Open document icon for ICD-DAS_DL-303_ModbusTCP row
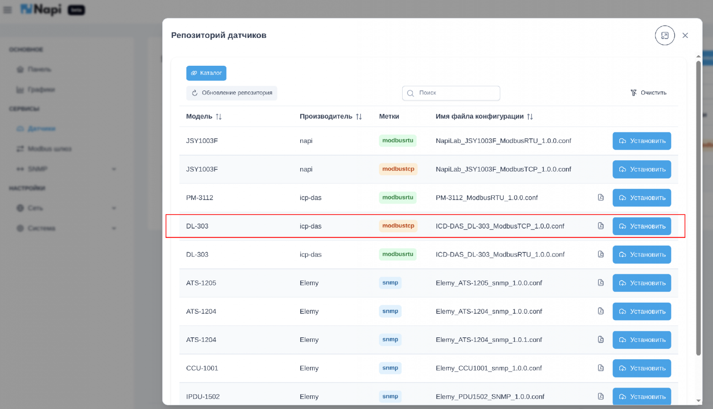 601,226
